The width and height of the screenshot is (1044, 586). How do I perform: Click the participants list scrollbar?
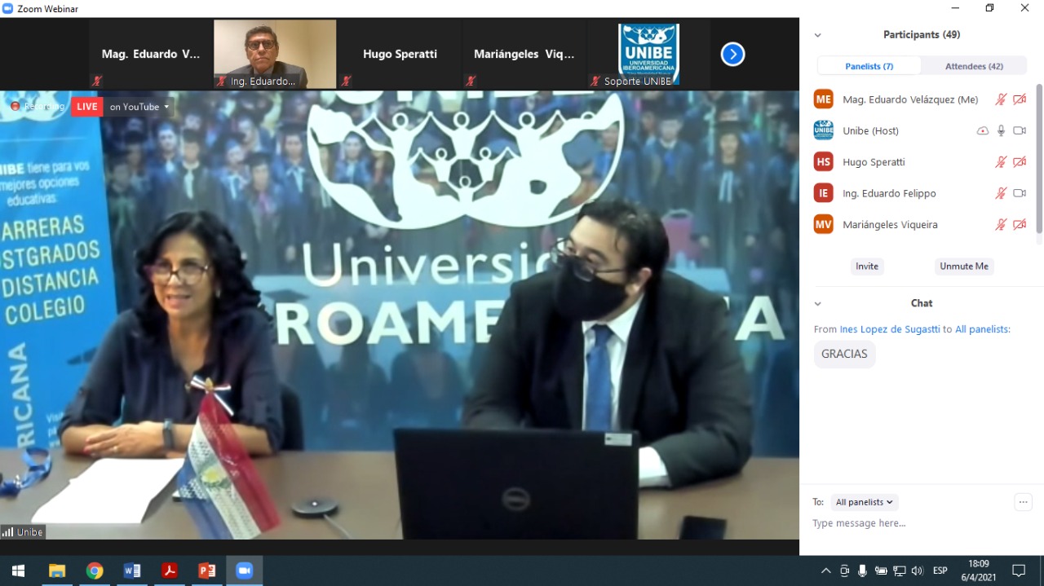(1039, 159)
